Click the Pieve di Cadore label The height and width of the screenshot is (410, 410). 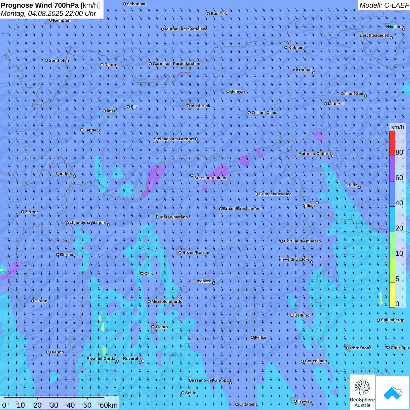(294, 259)
